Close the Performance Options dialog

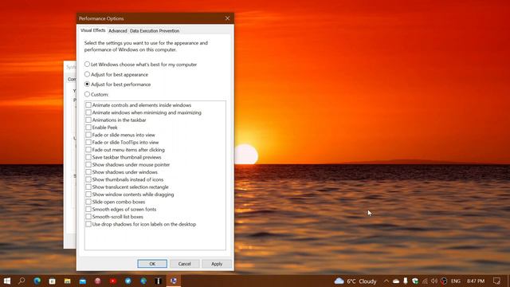[x=227, y=18]
